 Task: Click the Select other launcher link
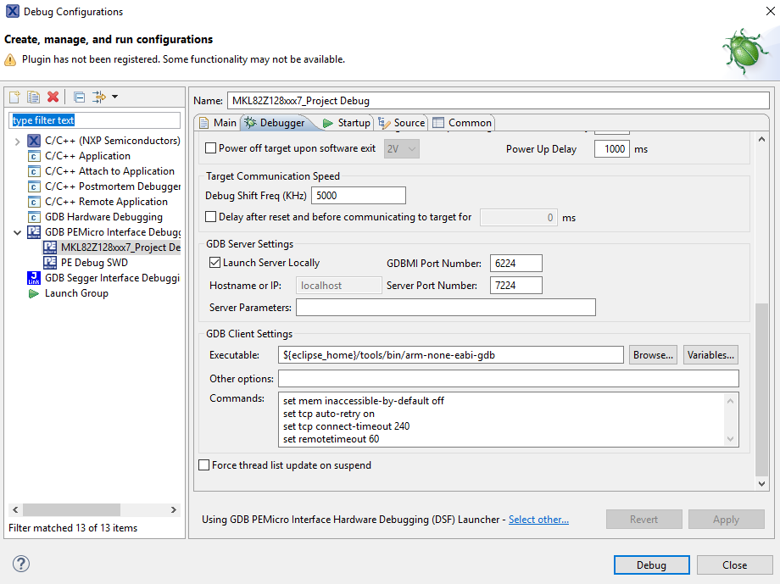pyautogui.click(x=538, y=520)
